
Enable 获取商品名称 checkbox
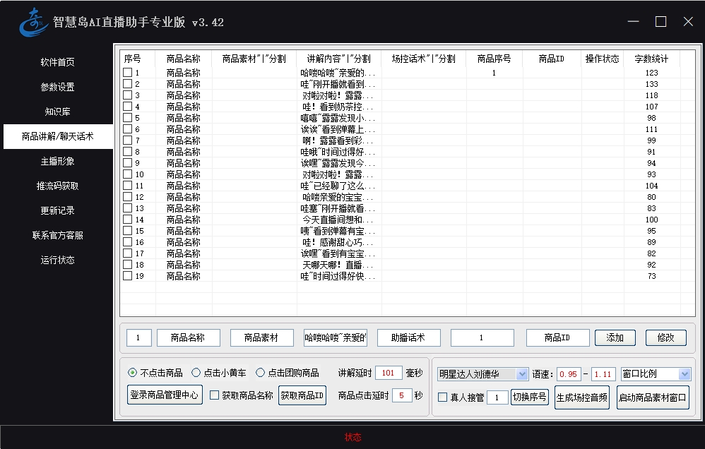[215, 395]
